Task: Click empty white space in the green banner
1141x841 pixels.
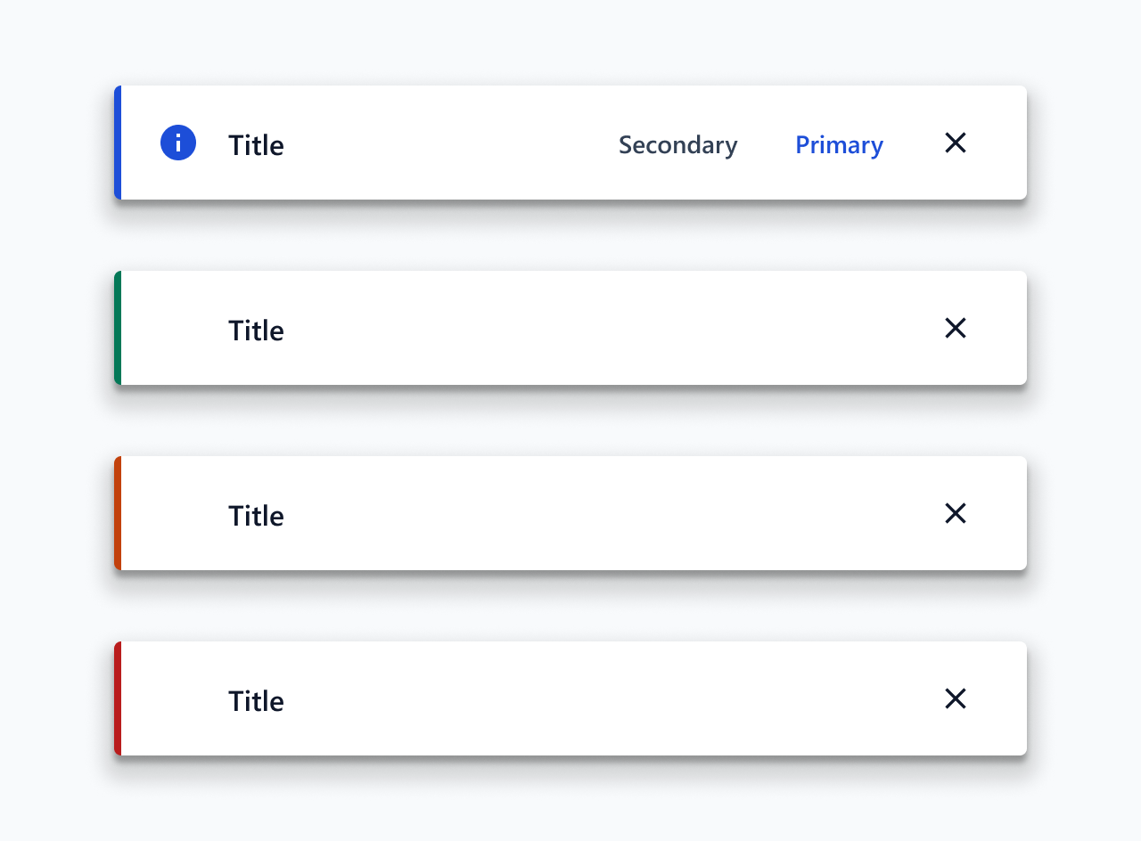Action: coord(606,328)
